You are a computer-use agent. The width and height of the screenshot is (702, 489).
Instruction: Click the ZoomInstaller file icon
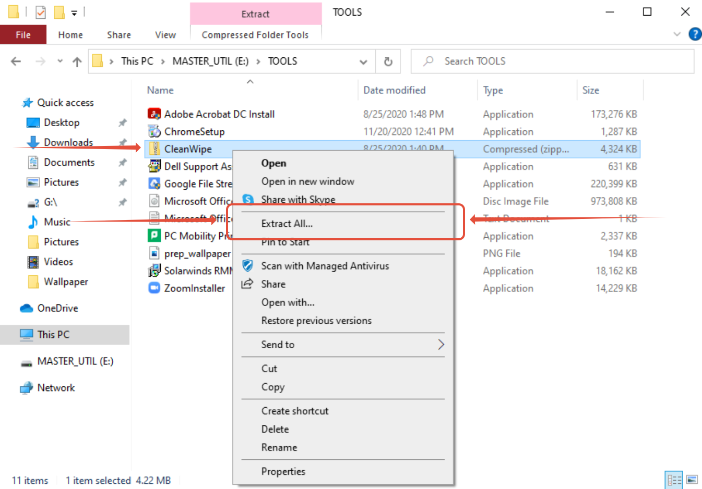(x=154, y=288)
